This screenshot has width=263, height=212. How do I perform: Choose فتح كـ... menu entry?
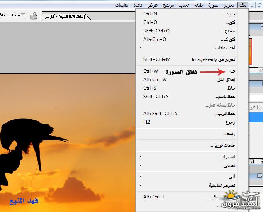point(187,40)
